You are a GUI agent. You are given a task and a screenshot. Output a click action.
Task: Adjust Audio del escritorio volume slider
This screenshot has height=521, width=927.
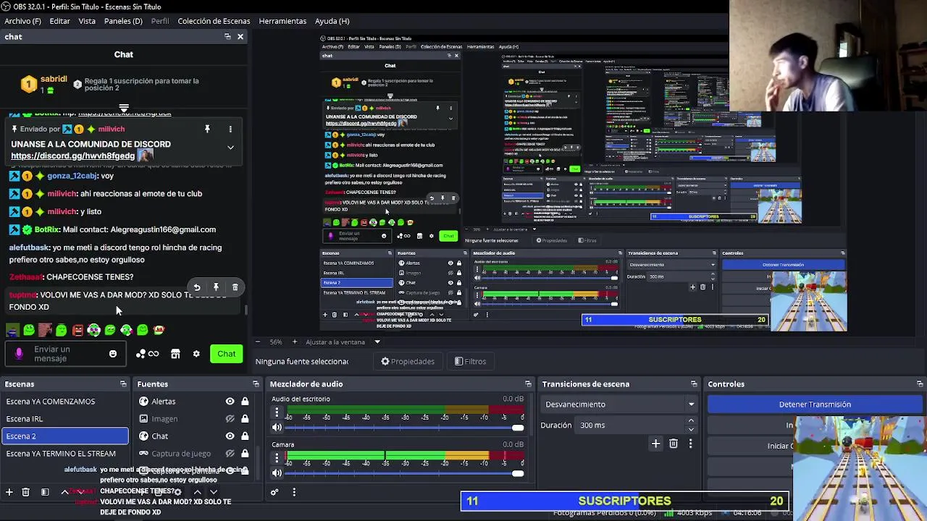click(x=518, y=428)
